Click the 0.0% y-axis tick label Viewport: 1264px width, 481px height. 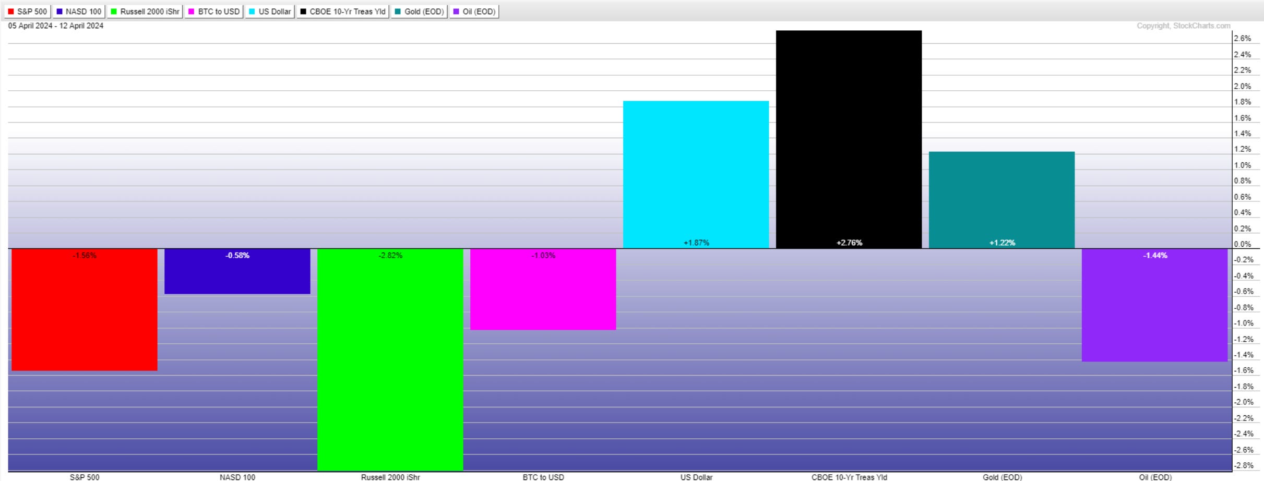[x=1243, y=244]
